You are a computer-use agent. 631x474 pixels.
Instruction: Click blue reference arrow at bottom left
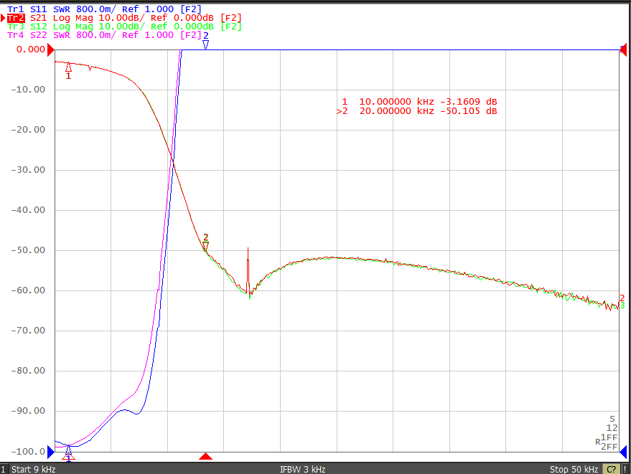[51, 452]
